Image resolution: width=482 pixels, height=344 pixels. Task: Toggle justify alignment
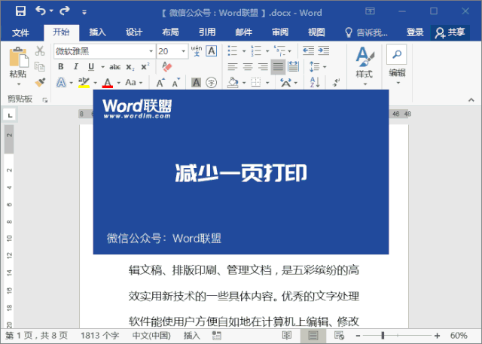(278, 67)
